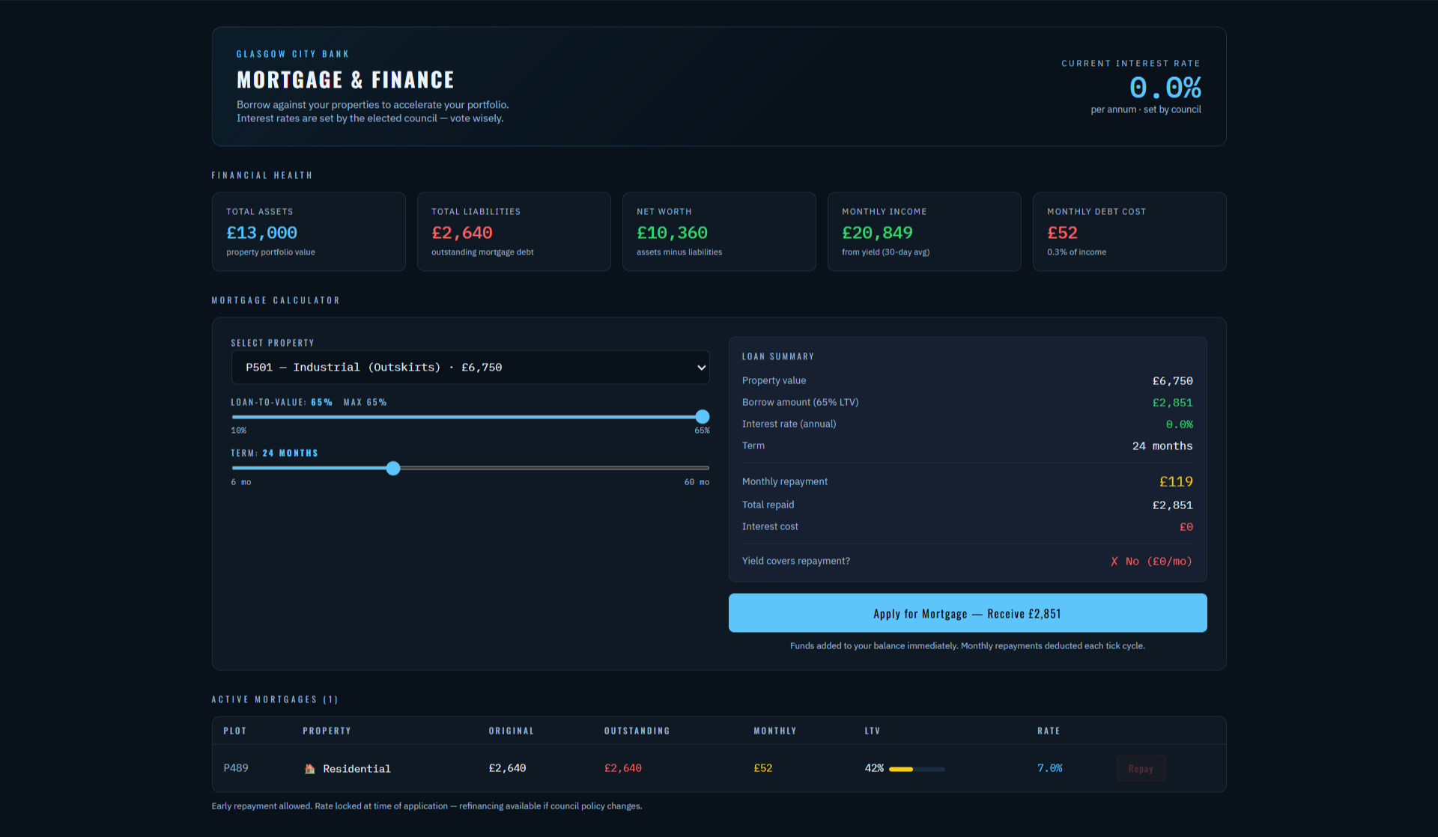Click the Property column header
Image resolution: width=1438 pixels, height=837 pixels.
[327, 731]
